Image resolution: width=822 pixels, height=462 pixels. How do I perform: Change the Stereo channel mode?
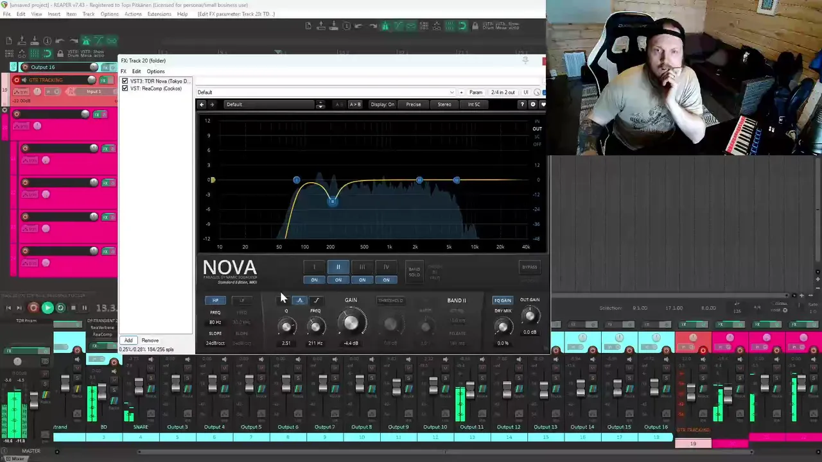click(444, 105)
